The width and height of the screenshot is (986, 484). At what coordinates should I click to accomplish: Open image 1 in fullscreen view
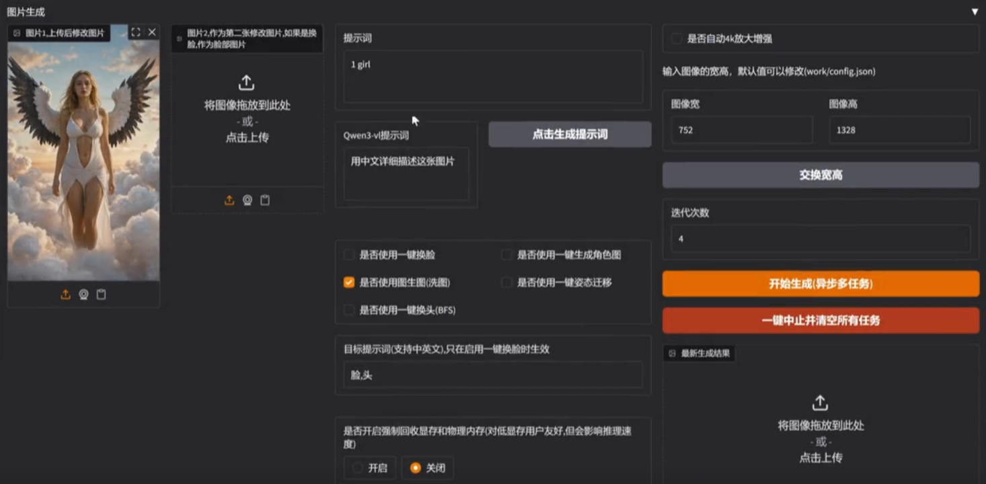136,32
